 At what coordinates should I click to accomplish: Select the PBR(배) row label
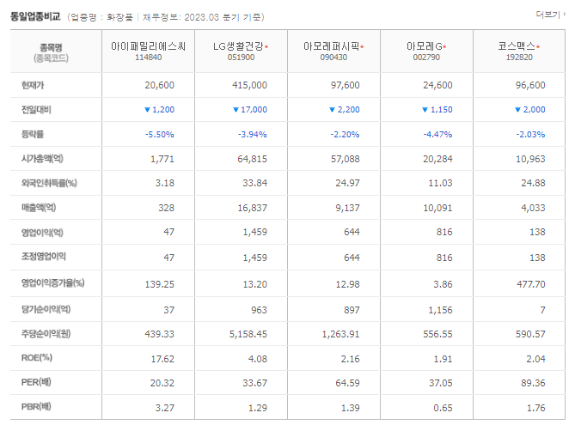36,407
